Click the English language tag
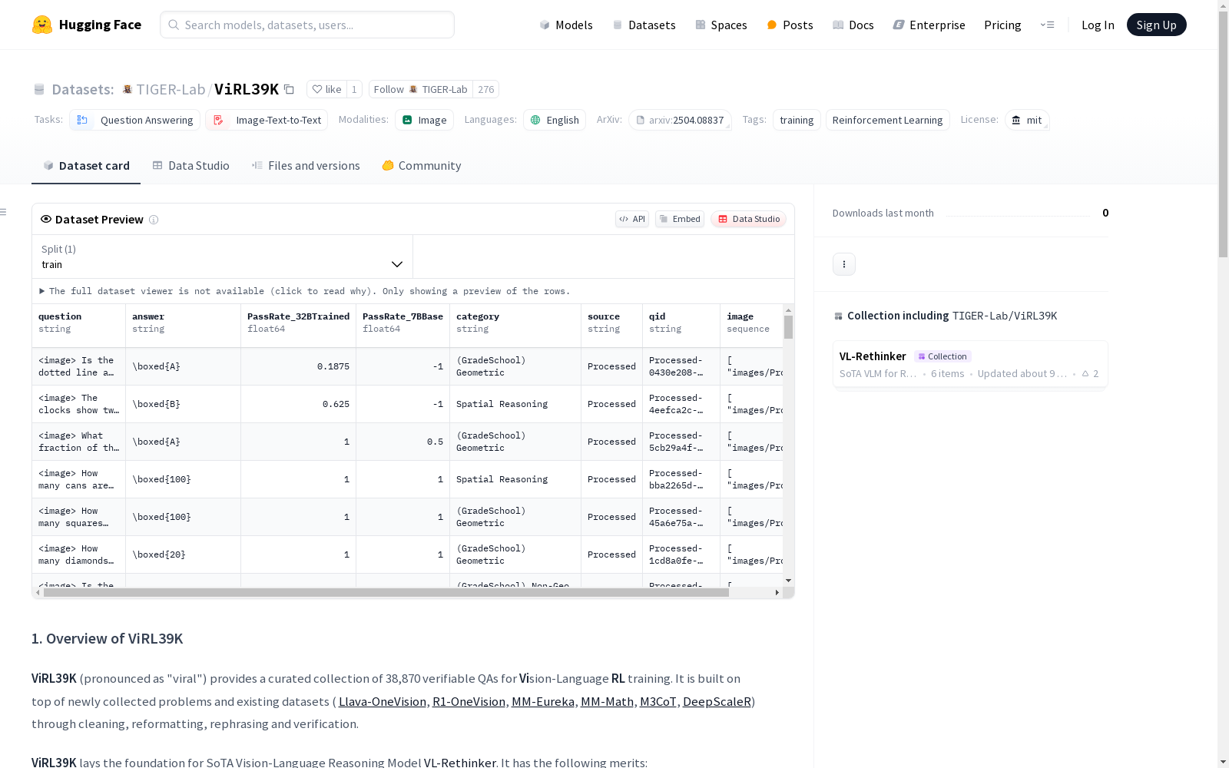Image resolution: width=1229 pixels, height=768 pixels. click(x=555, y=120)
